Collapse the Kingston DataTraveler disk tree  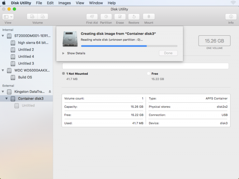click(x=3, y=92)
